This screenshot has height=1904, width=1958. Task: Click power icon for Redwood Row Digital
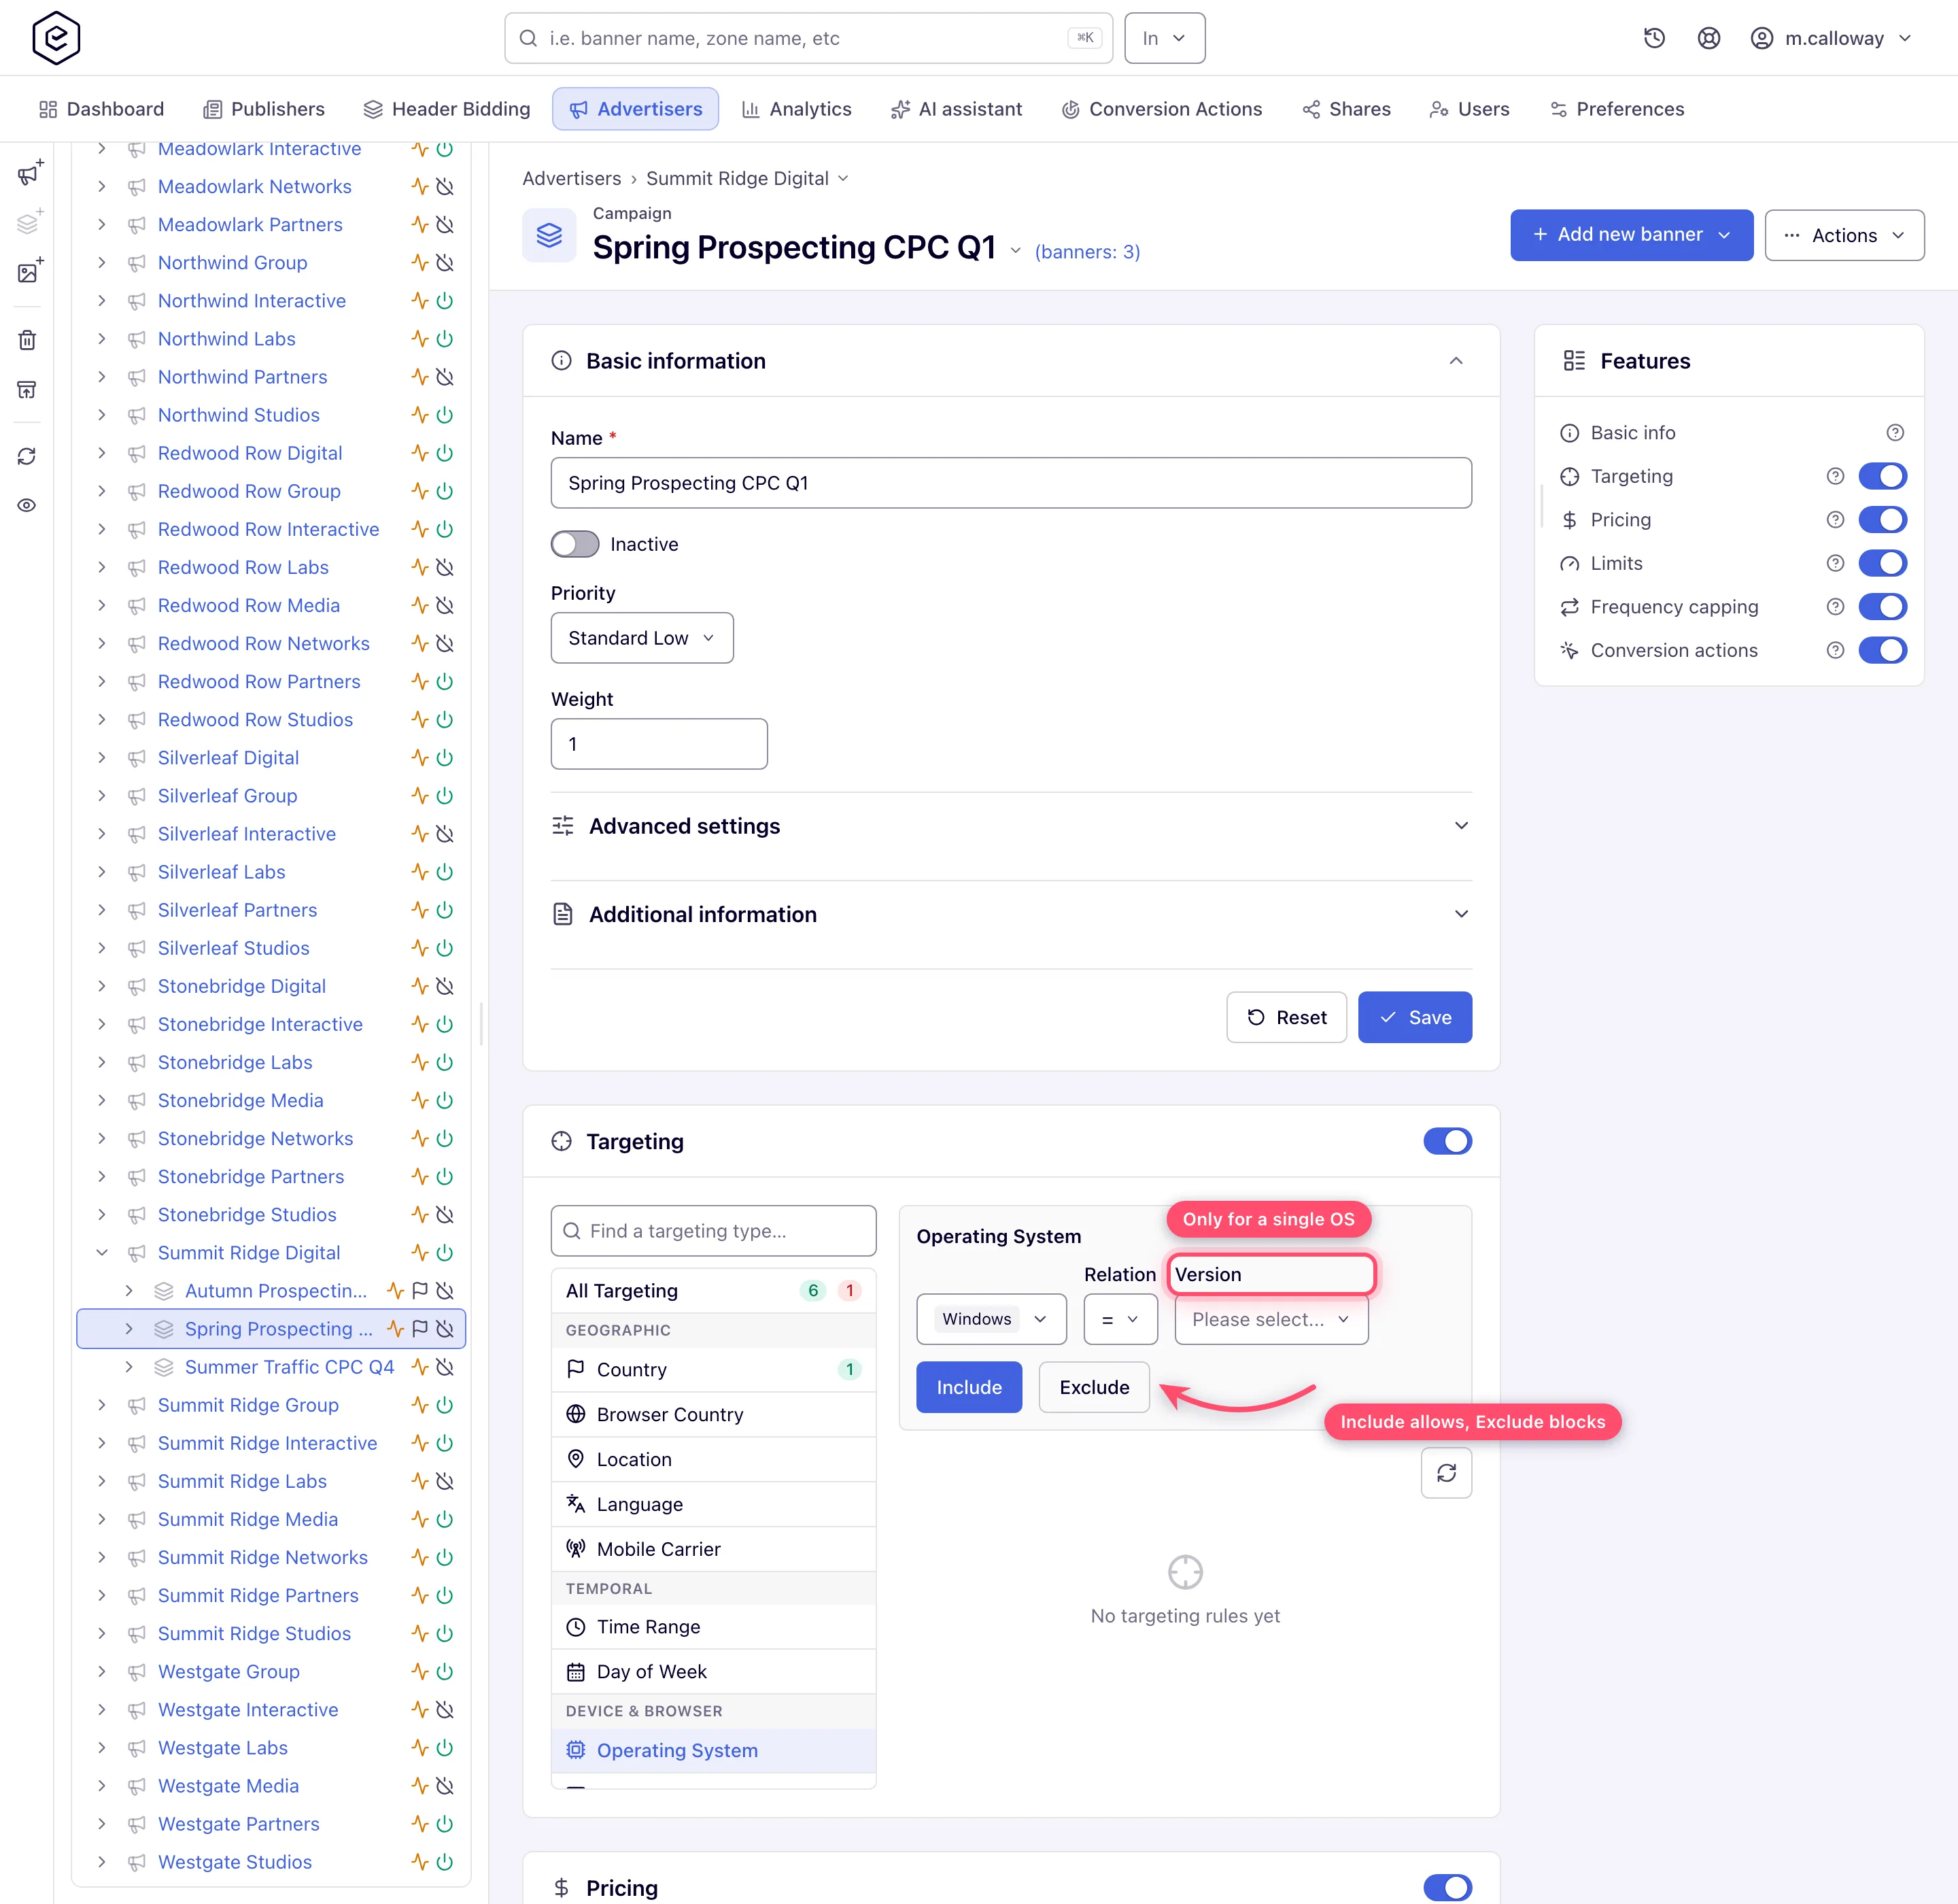pos(445,453)
